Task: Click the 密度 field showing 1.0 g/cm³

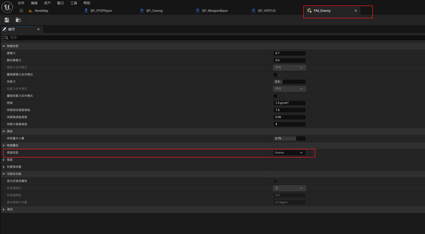Action: pos(289,103)
